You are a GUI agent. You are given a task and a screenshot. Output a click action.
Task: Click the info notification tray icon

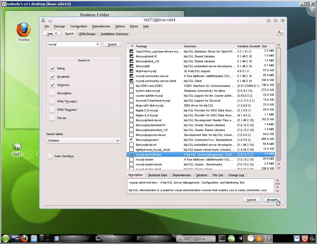[269, 239]
